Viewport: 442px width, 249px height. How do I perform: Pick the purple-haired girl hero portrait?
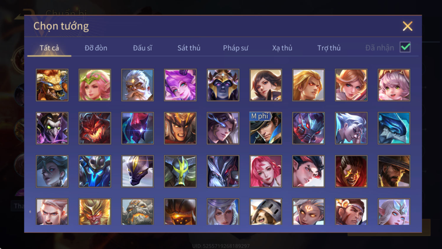point(180,85)
